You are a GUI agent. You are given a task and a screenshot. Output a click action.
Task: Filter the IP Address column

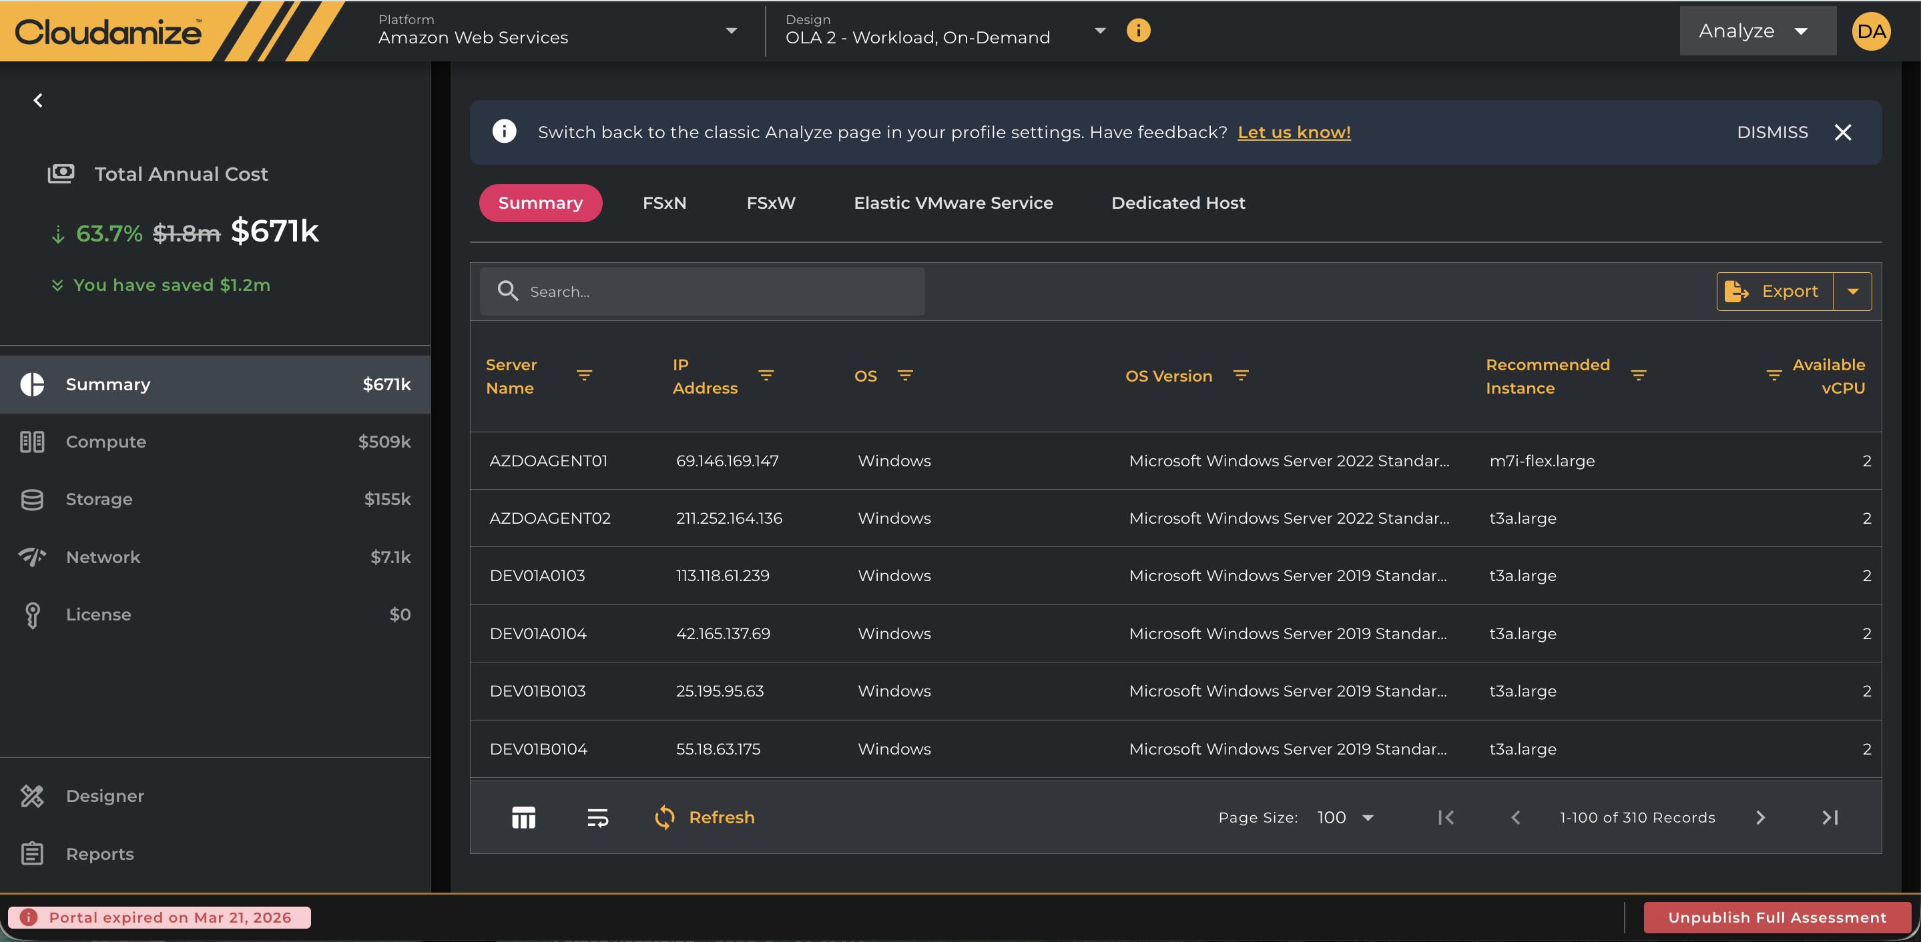click(x=766, y=376)
